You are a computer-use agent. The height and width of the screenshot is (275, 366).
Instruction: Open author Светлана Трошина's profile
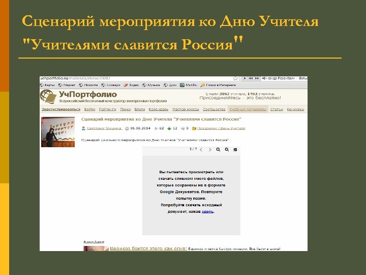click(x=104, y=128)
